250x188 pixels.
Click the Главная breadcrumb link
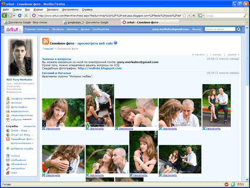pyautogui.click(x=48, y=49)
